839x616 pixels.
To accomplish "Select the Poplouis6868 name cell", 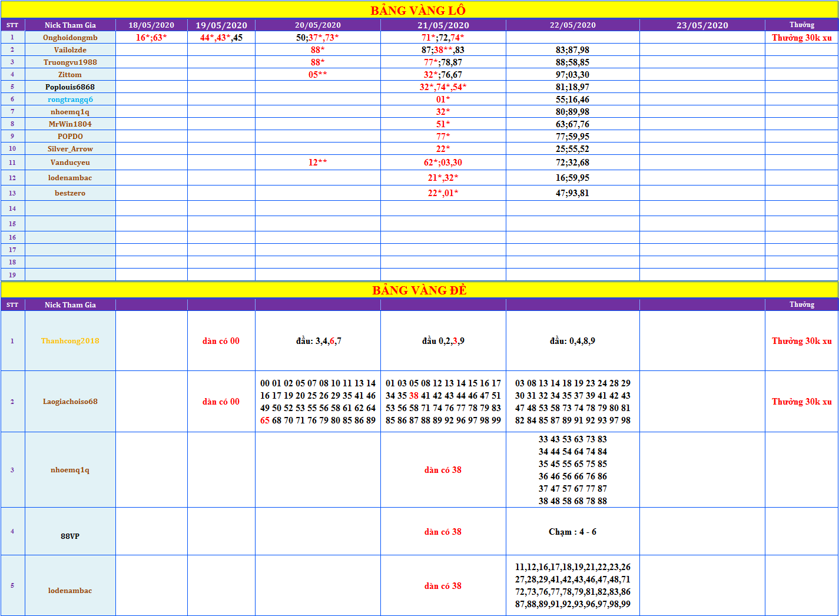I will [x=70, y=87].
